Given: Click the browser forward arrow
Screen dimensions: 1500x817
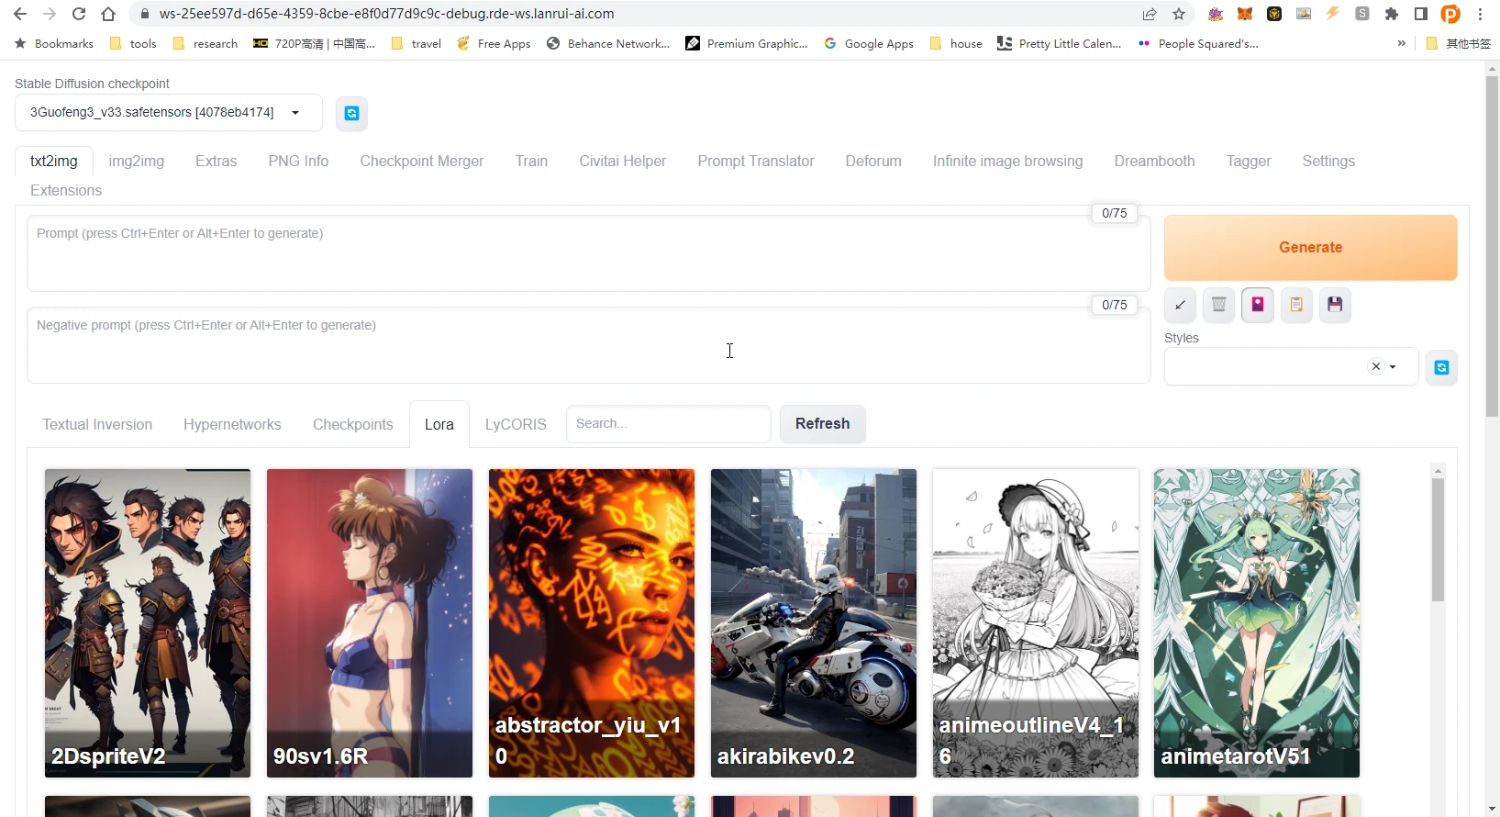Looking at the screenshot, I should [50, 14].
